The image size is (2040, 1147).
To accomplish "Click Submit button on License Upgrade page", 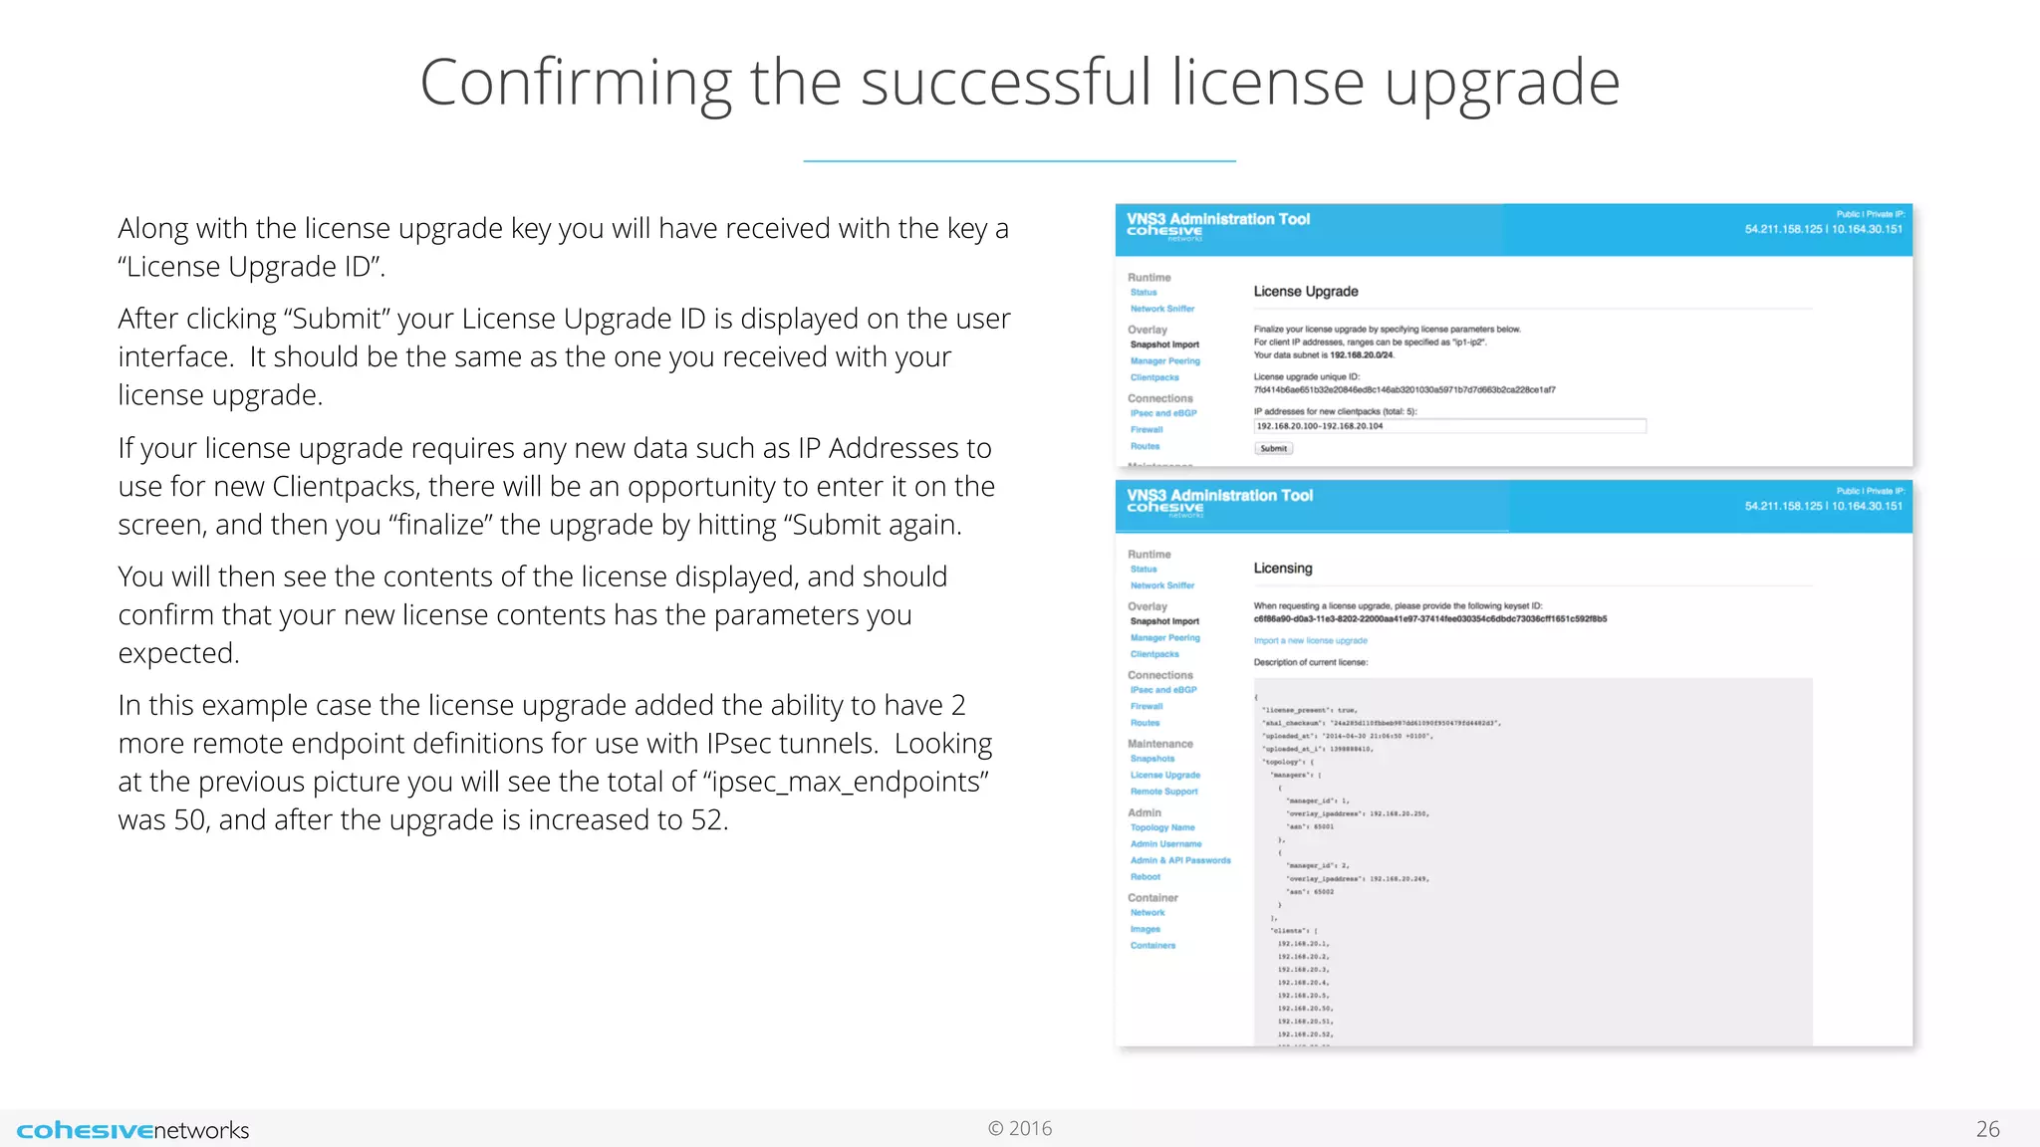I will click(1273, 449).
